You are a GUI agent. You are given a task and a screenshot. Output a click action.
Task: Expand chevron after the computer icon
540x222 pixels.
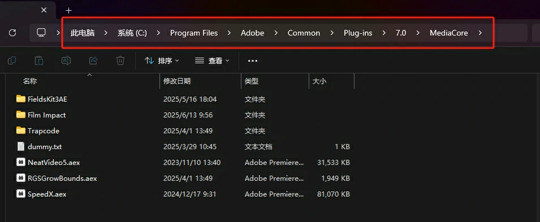58,33
